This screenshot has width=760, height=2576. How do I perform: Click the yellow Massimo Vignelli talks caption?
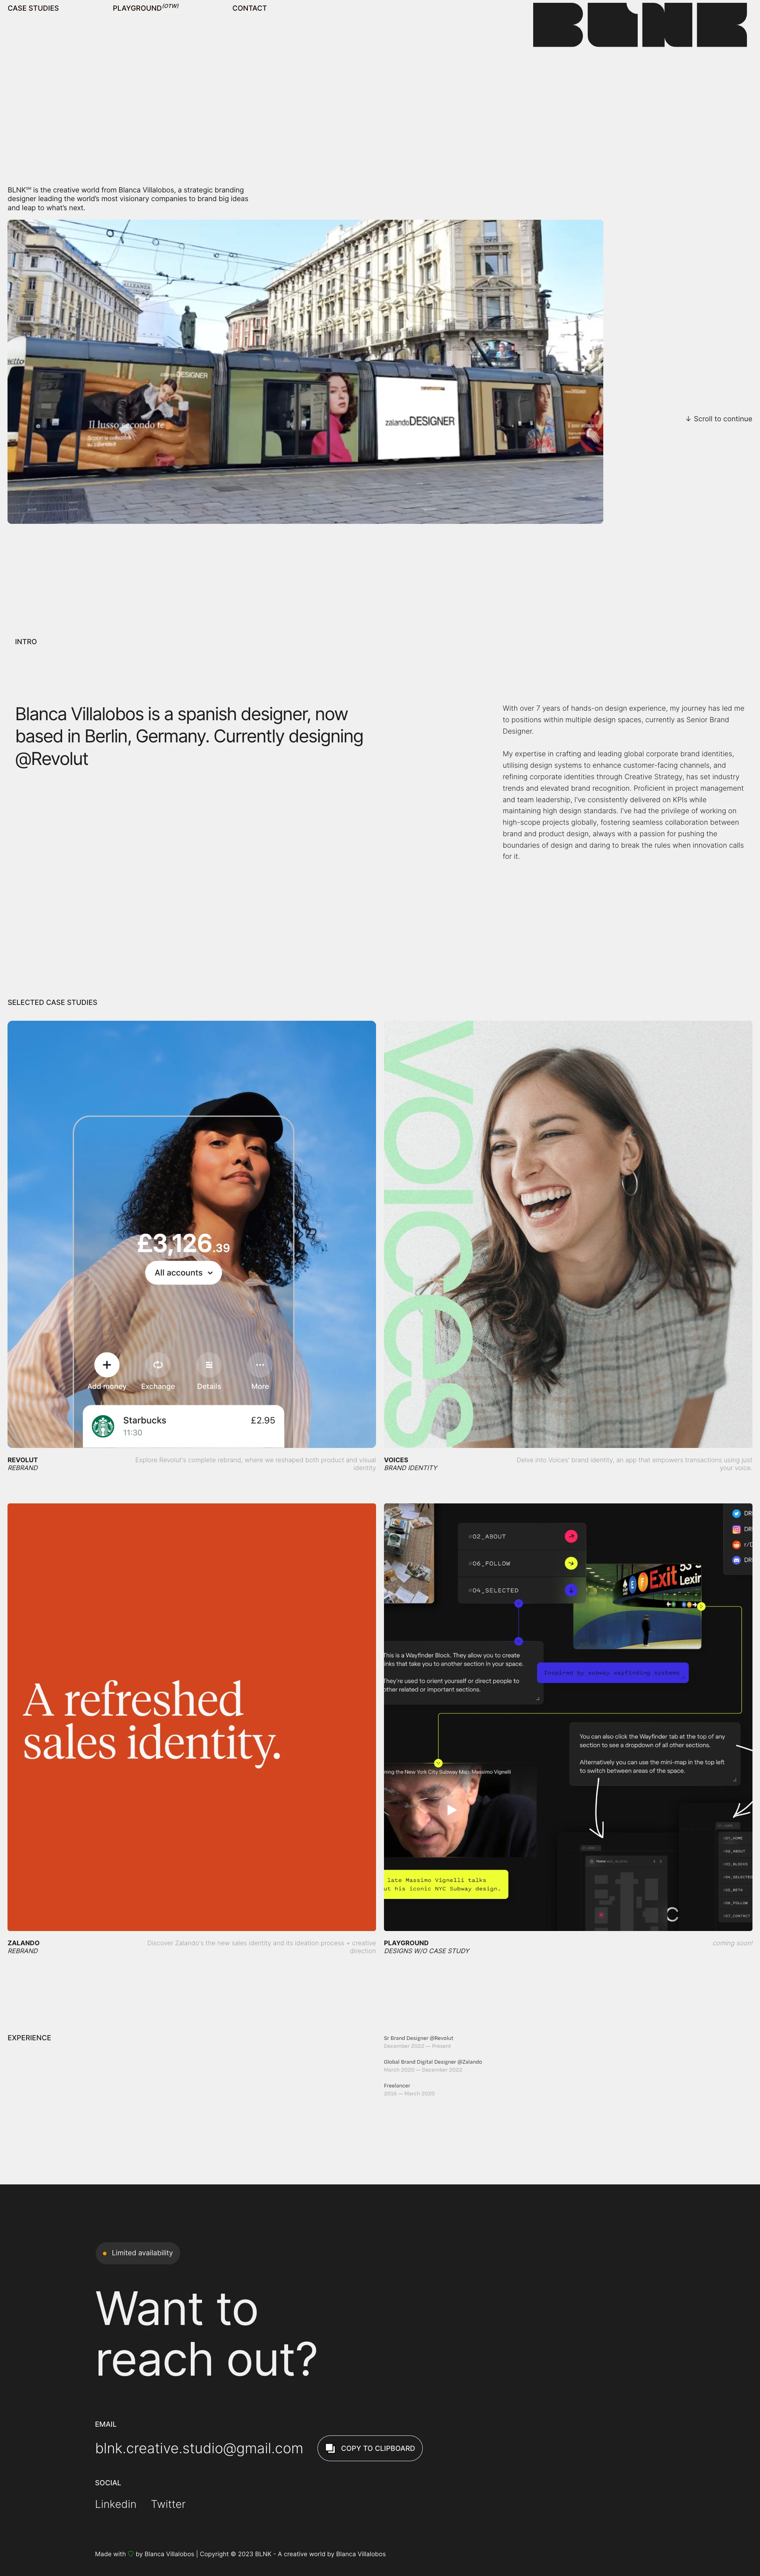tap(446, 1884)
